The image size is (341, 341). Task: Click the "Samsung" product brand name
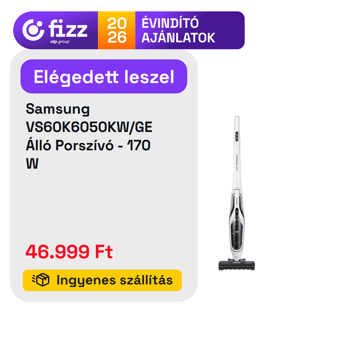pos(58,109)
